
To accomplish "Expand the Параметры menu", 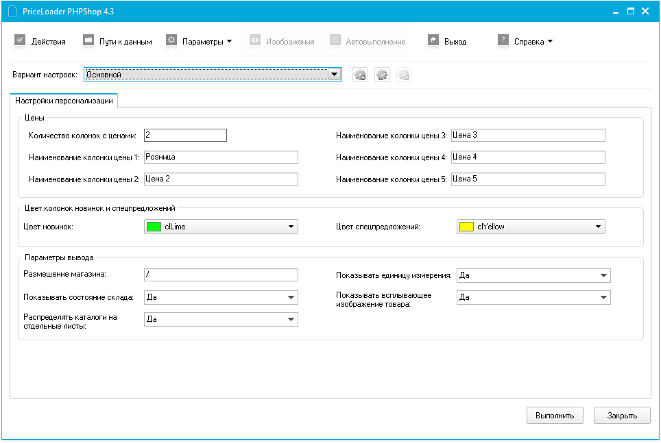I will point(199,41).
